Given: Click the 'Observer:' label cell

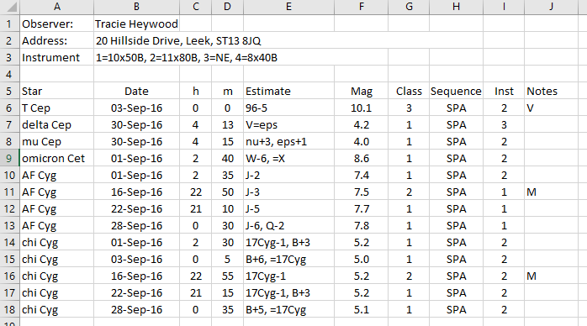Looking at the screenshot, I should (57, 24).
